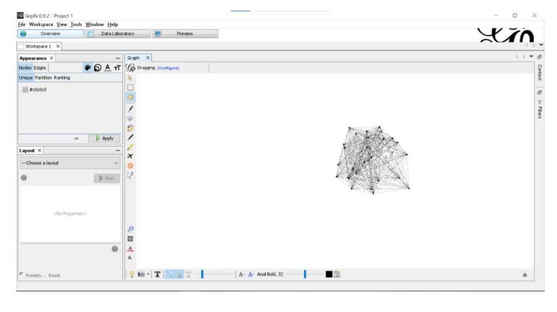The image size is (557, 312).
Task: Switch Appearance to Edges
Action: (x=40, y=68)
